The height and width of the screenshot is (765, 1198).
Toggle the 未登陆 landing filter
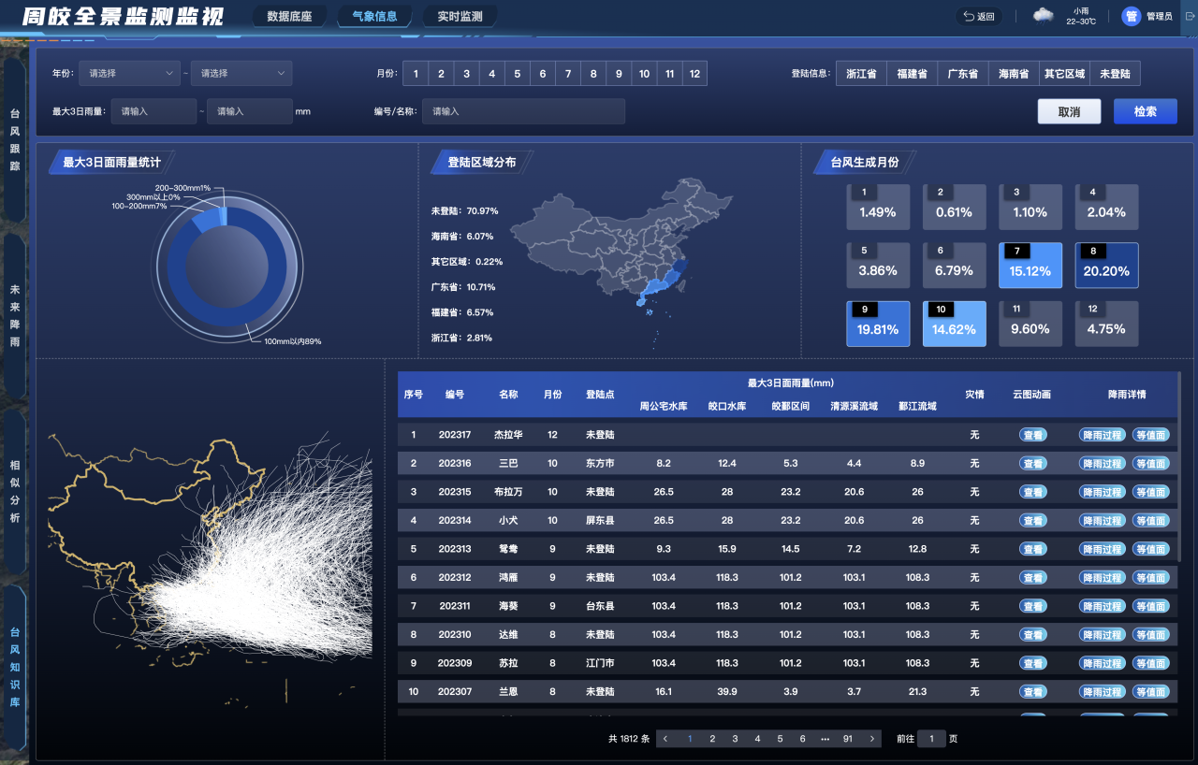pos(1116,74)
